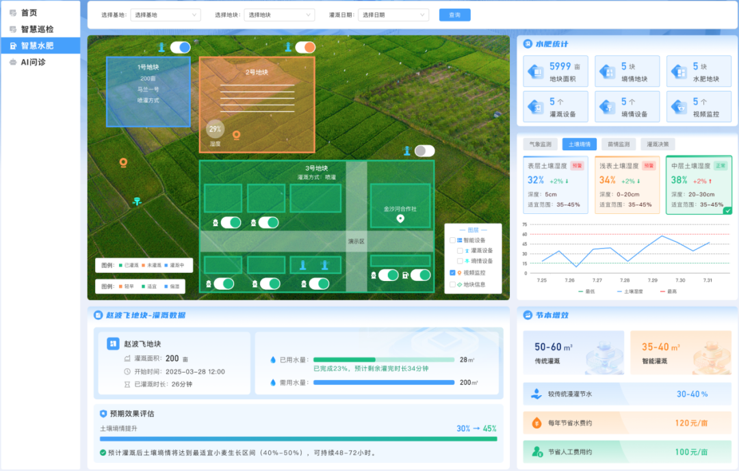Click the orange camera marker left of 2号地块
The width and height of the screenshot is (739, 471).
[123, 163]
